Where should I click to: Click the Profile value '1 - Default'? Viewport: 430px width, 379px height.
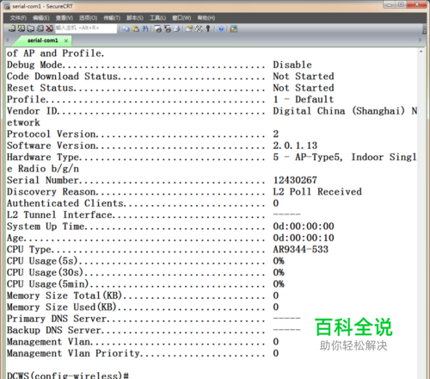[x=304, y=99]
